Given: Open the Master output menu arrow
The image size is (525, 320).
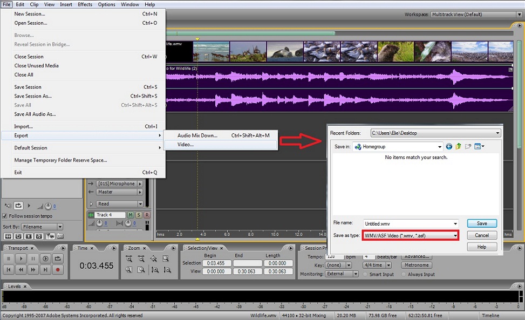Looking at the screenshot, I should (x=140, y=192).
